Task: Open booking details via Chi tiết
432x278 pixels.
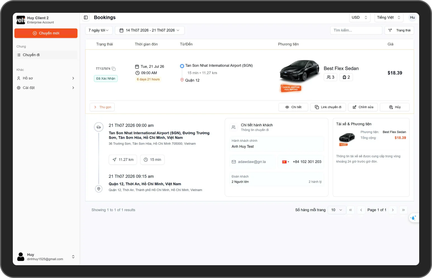Action: point(293,107)
